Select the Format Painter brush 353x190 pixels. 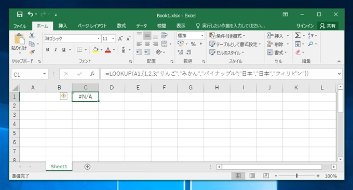[x=32, y=52]
